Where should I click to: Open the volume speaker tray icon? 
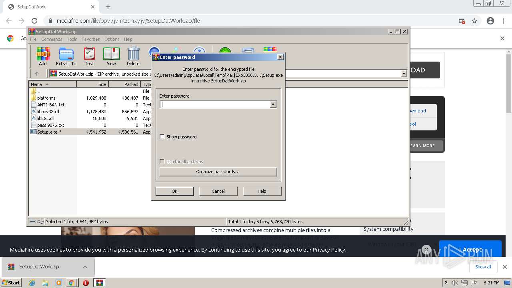pos(455,283)
